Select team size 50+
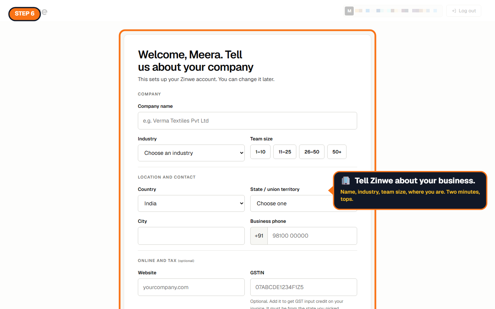 [x=337, y=152]
